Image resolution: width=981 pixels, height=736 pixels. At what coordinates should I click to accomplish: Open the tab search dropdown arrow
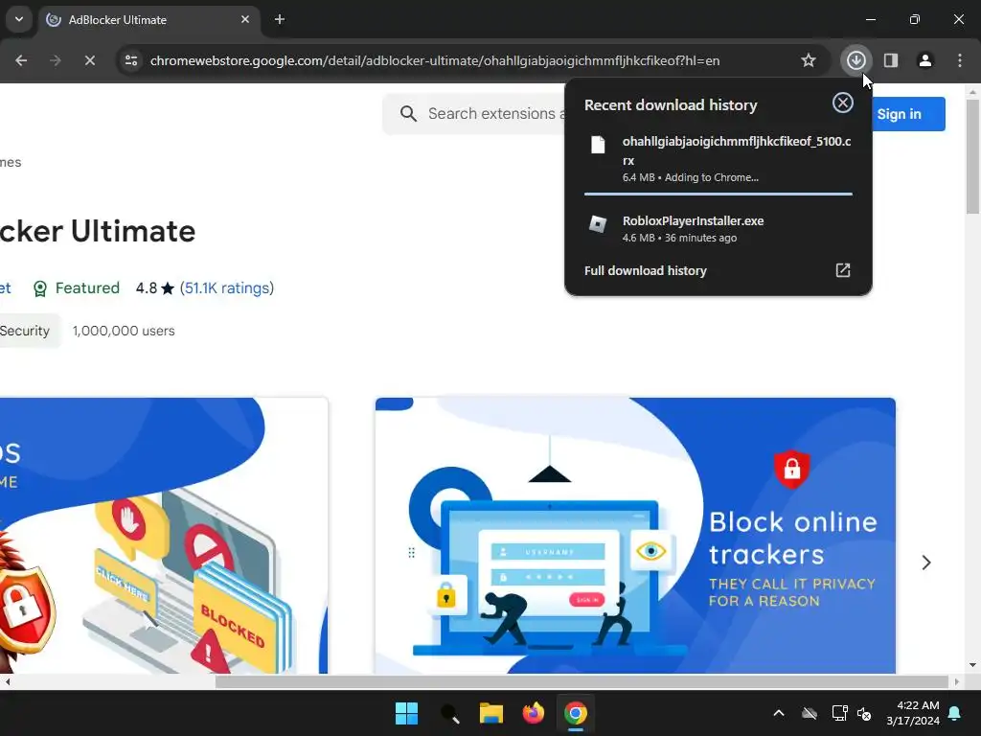point(19,19)
